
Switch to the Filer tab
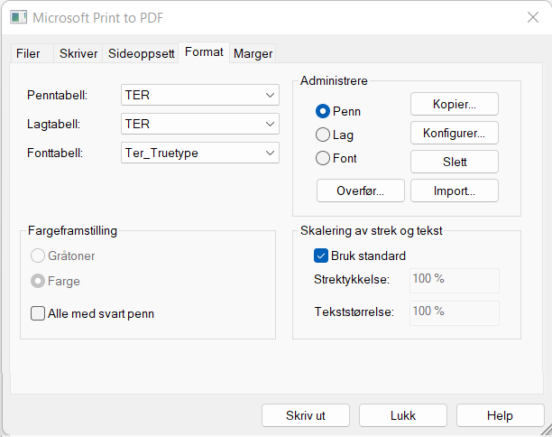pyautogui.click(x=28, y=53)
